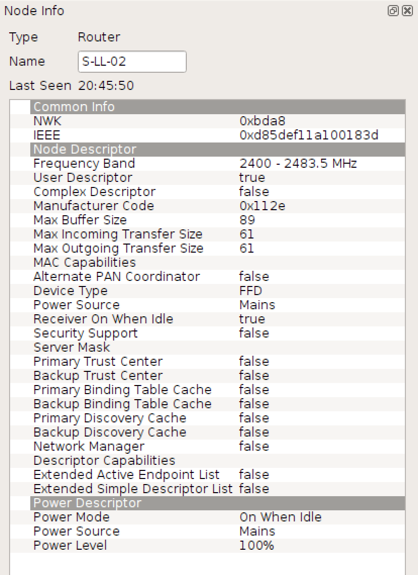Select the Receiver On When Idle row
Image resolution: width=418 pixels, height=575 pixels.
coord(151,319)
